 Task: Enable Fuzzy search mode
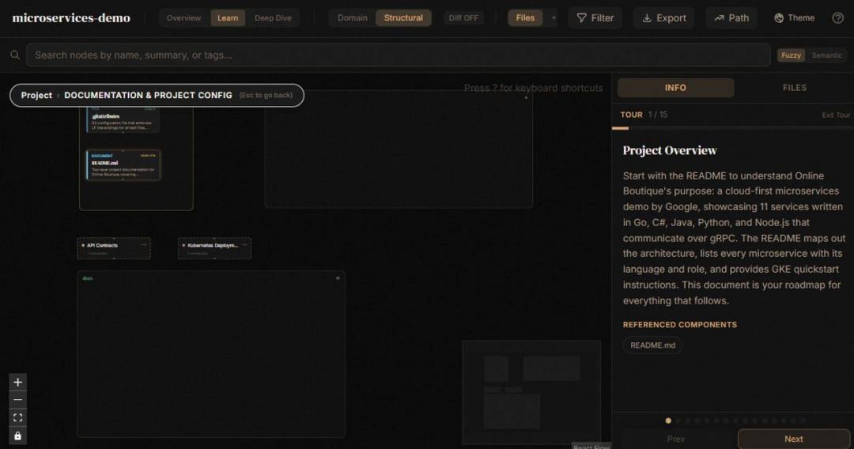(x=791, y=55)
